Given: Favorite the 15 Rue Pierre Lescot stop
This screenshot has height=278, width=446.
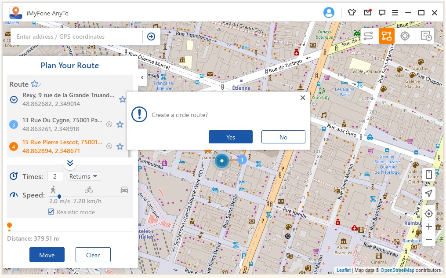Looking at the screenshot, I should (x=120, y=146).
